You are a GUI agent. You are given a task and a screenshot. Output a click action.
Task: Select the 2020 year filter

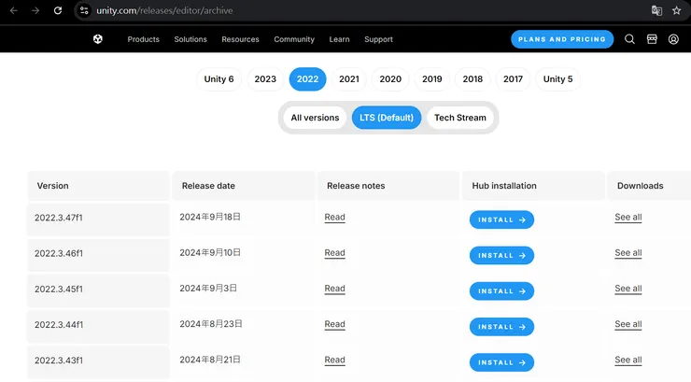(x=390, y=79)
